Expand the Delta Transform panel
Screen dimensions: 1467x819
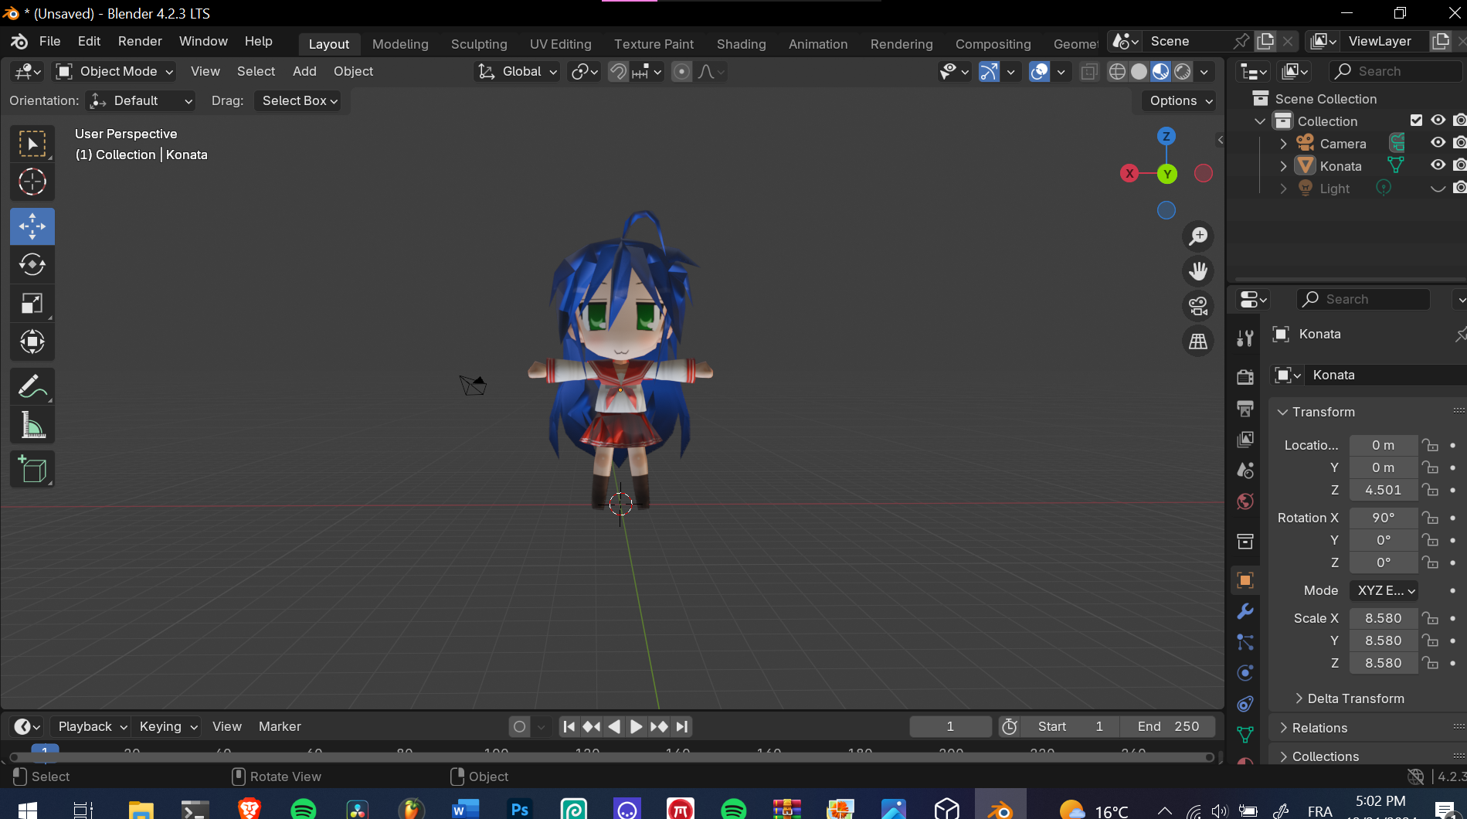[x=1349, y=698]
